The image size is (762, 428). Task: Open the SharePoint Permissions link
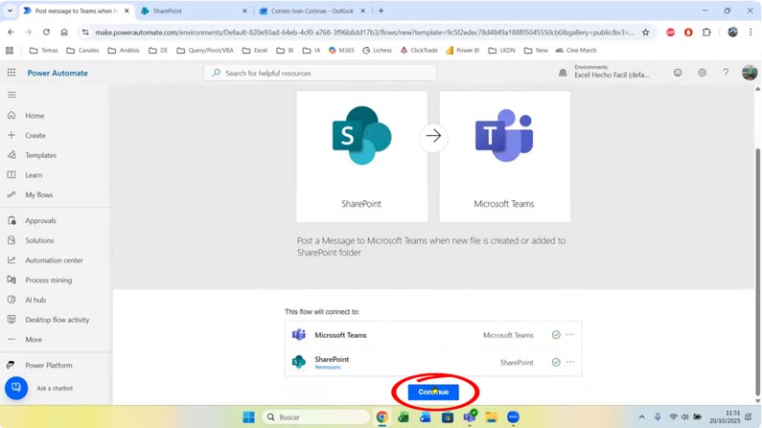point(328,368)
